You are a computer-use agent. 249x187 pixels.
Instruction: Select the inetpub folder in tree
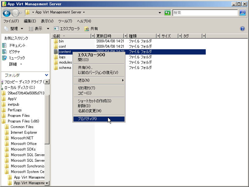click(13, 104)
